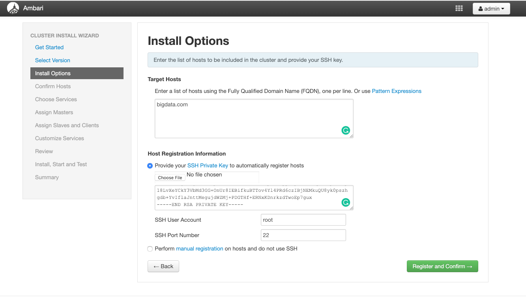
Task: Click the Grammarly icon in the SSH key box
Action: (x=346, y=202)
